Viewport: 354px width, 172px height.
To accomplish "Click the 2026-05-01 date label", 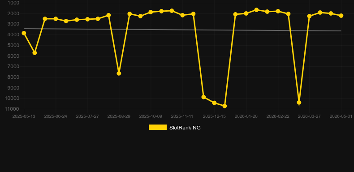I will (341, 116).
